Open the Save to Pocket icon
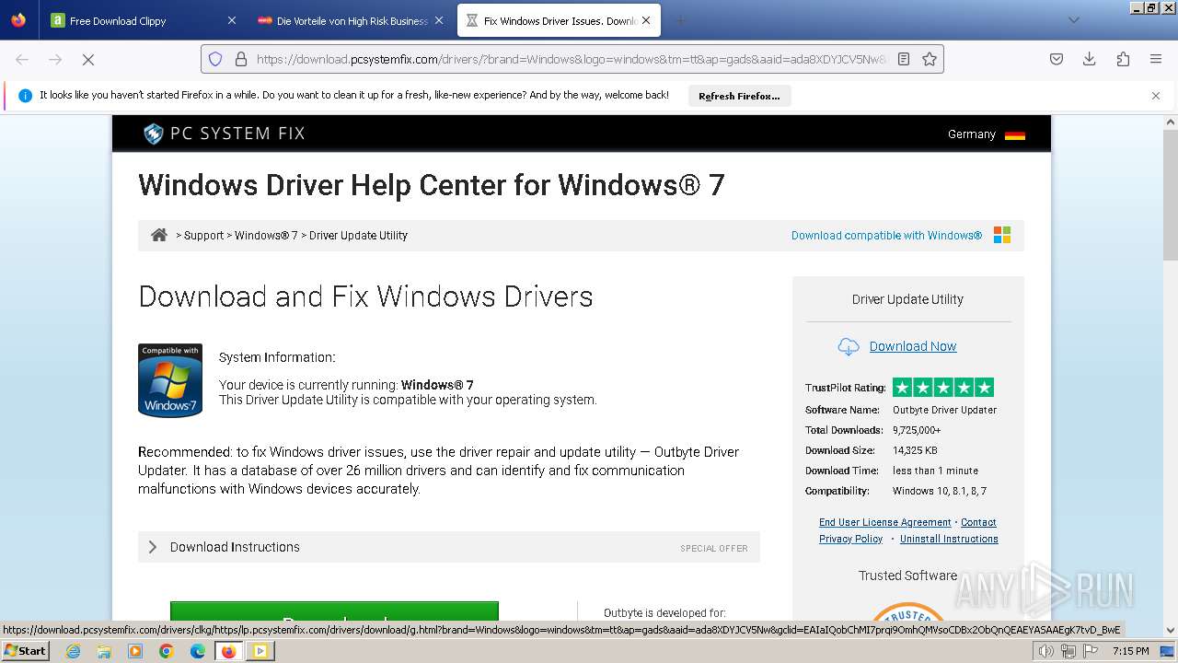1178x663 pixels. coord(1057,59)
